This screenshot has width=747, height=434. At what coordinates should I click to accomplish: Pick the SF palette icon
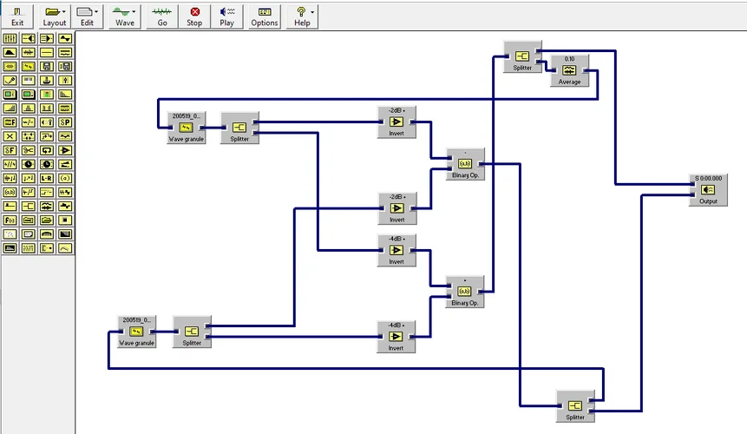coord(10,150)
